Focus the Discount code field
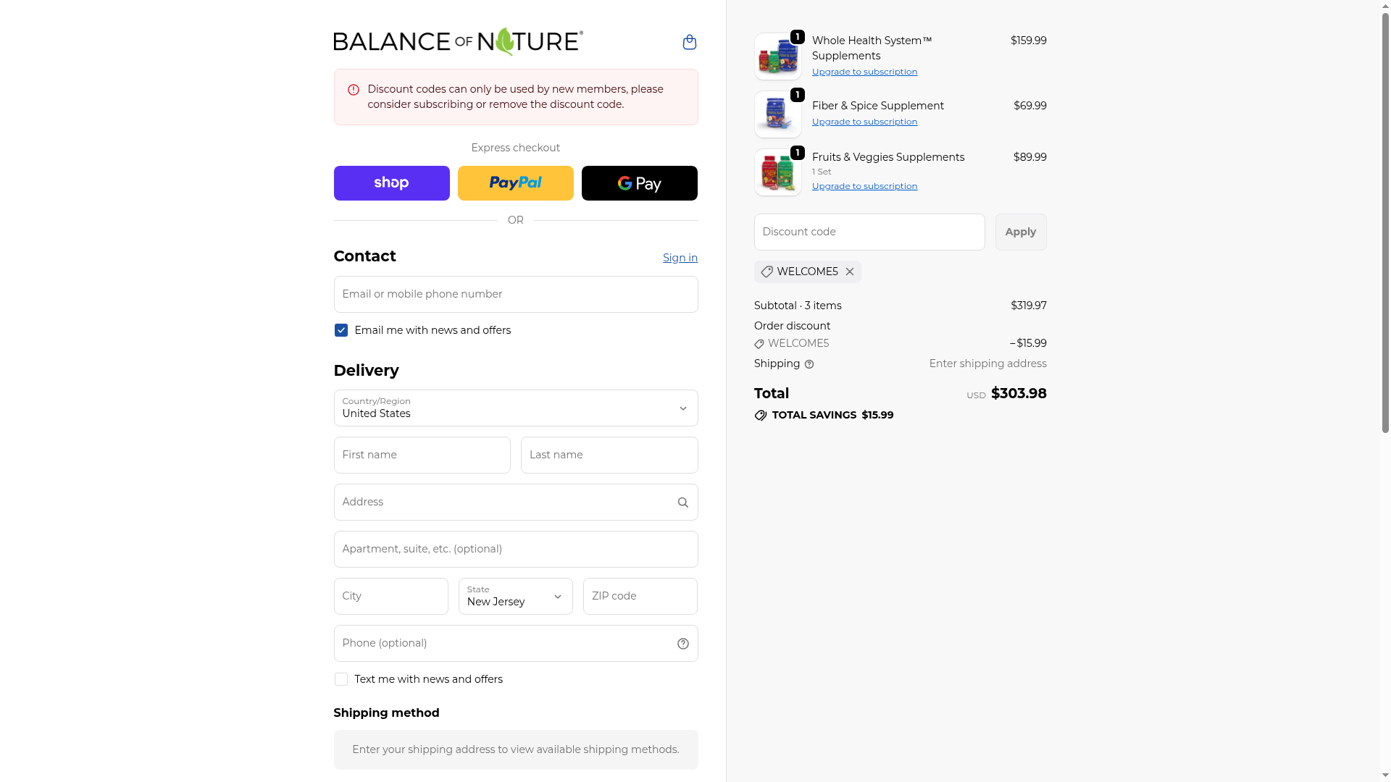 click(x=869, y=232)
